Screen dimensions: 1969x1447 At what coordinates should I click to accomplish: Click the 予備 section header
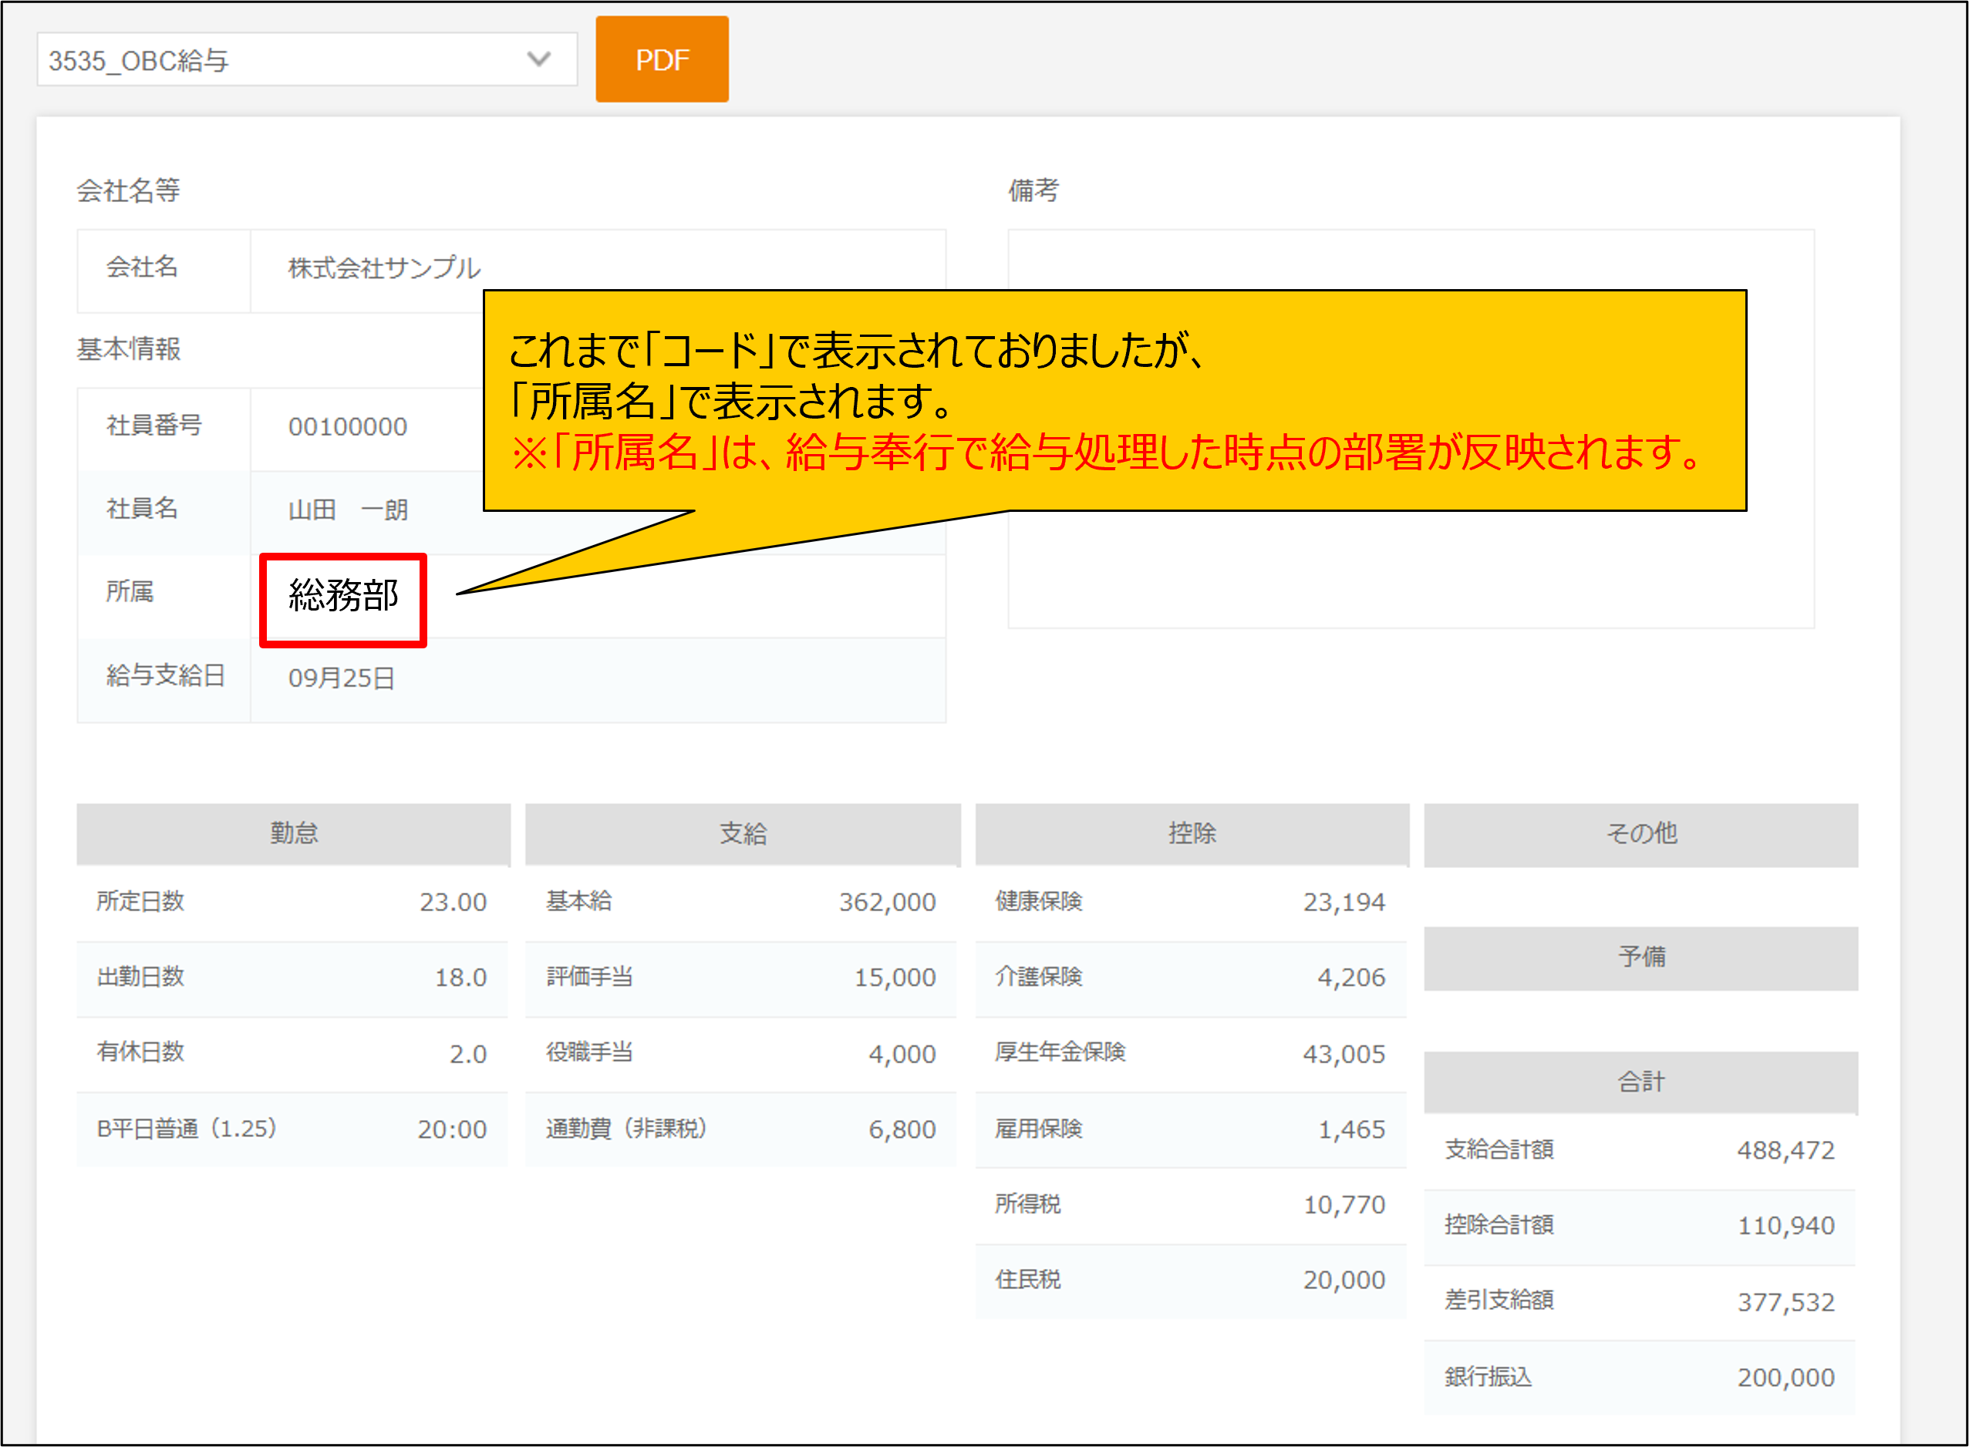[x=1640, y=957]
